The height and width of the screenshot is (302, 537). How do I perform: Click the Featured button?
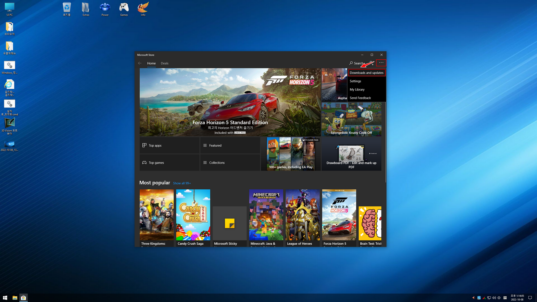(x=230, y=145)
